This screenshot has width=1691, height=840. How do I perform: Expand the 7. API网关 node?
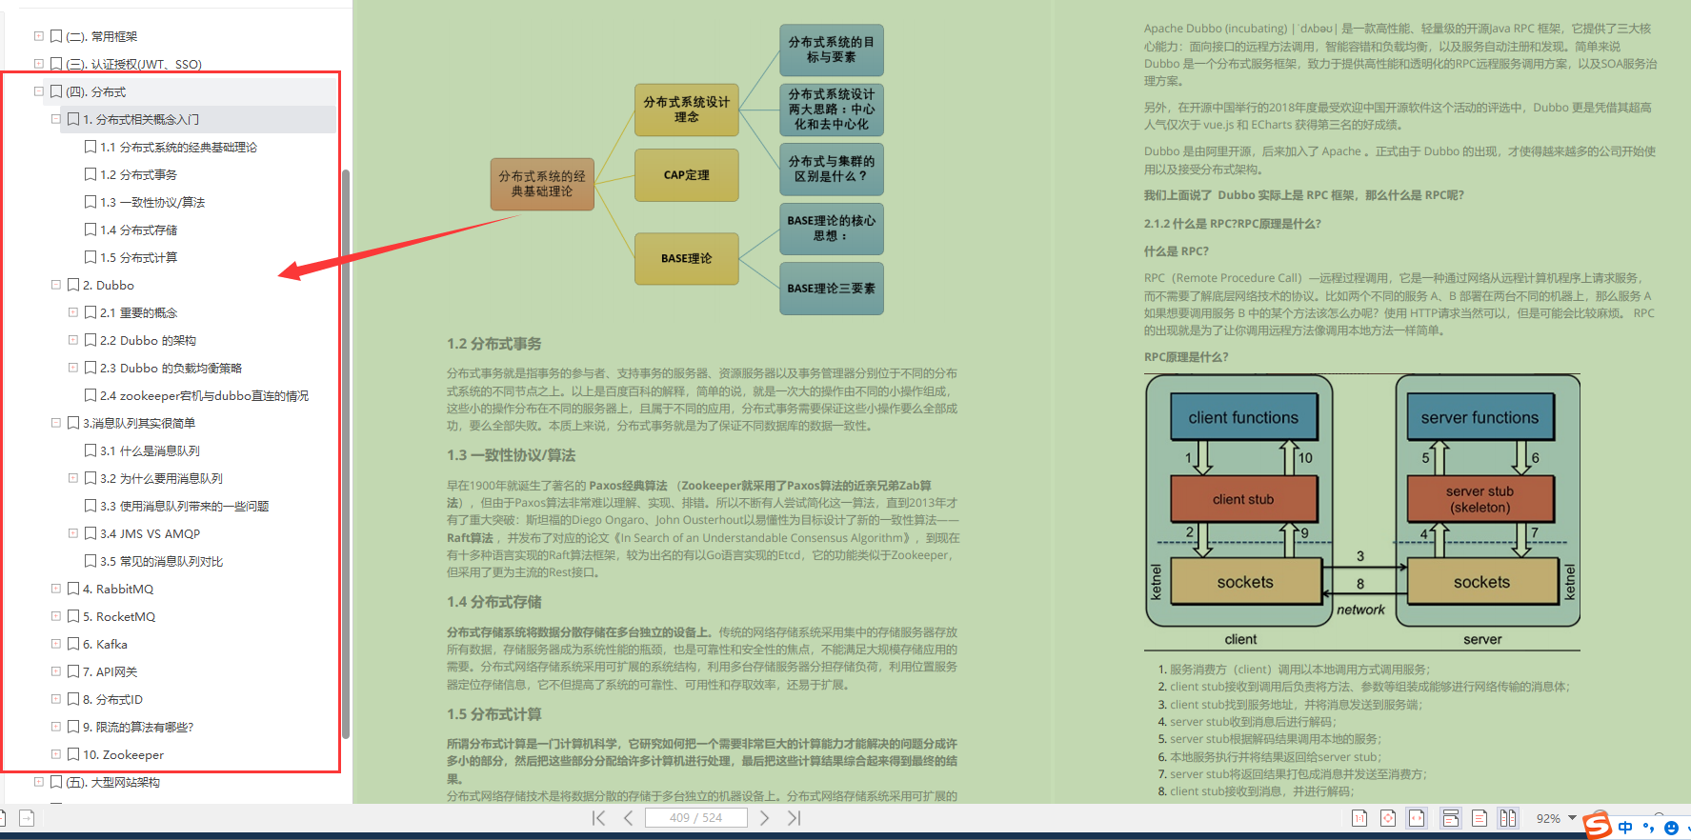tap(56, 671)
